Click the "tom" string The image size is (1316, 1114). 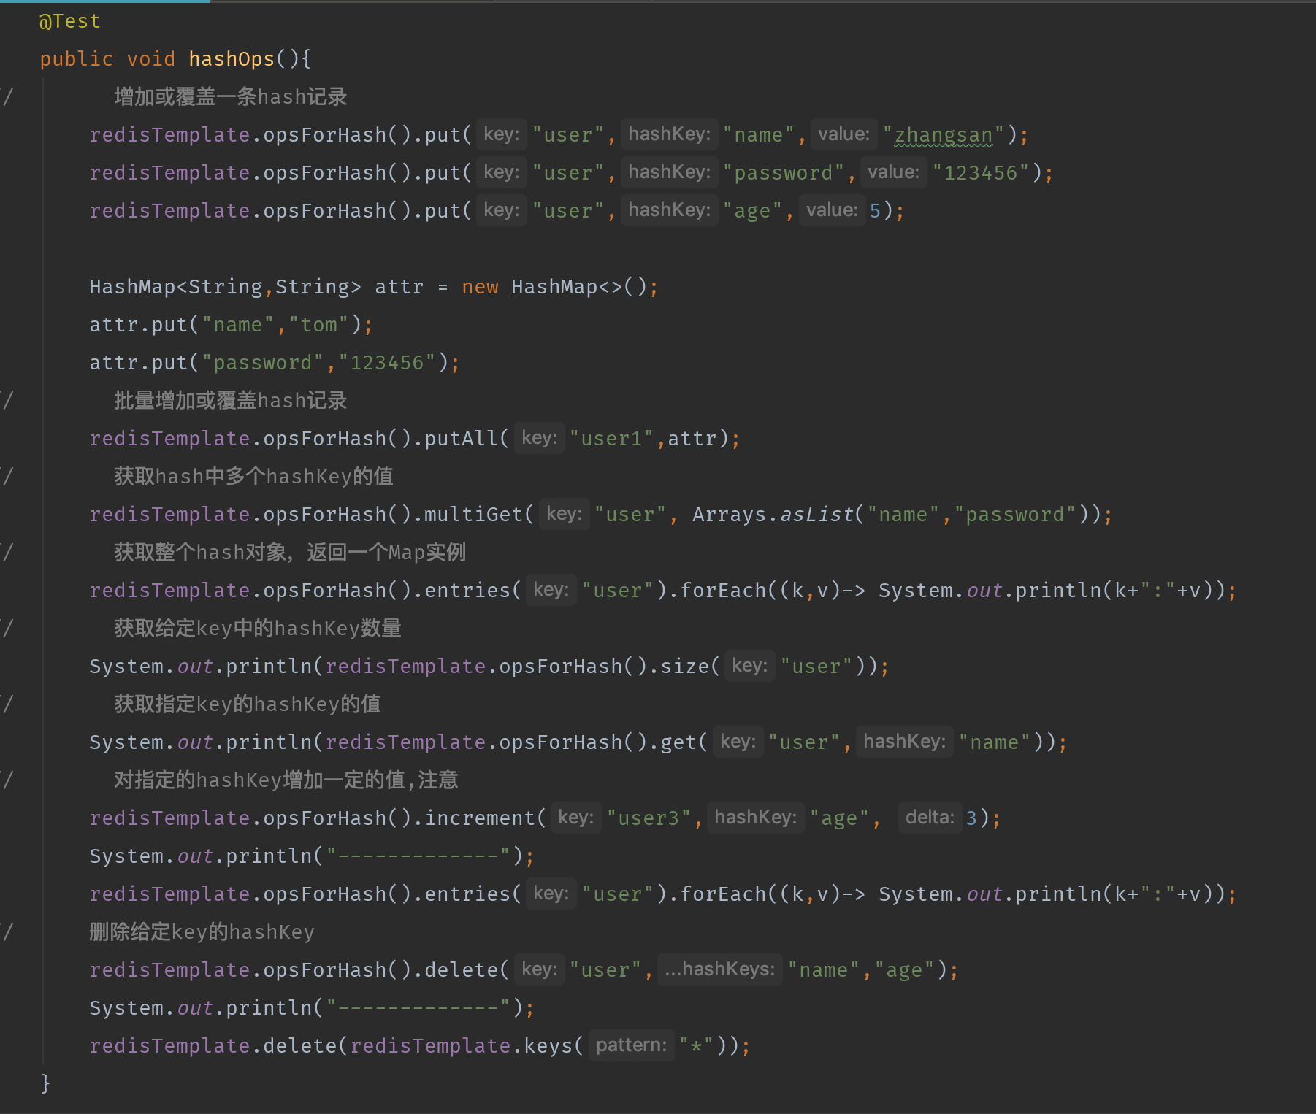(x=319, y=325)
